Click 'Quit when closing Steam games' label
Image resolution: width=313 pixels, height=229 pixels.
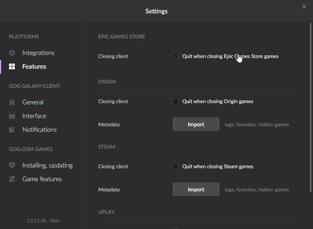pos(218,166)
